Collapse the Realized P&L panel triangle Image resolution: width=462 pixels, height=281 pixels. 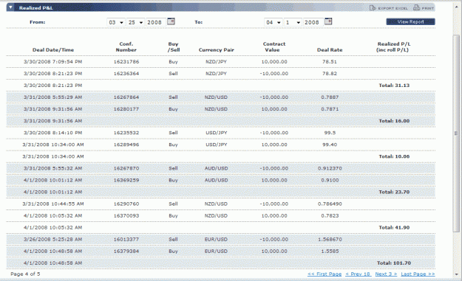10,7
